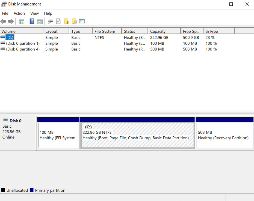Click the 50.29 GB free space cell
Screen dimensions: 254x201
pos(191,38)
